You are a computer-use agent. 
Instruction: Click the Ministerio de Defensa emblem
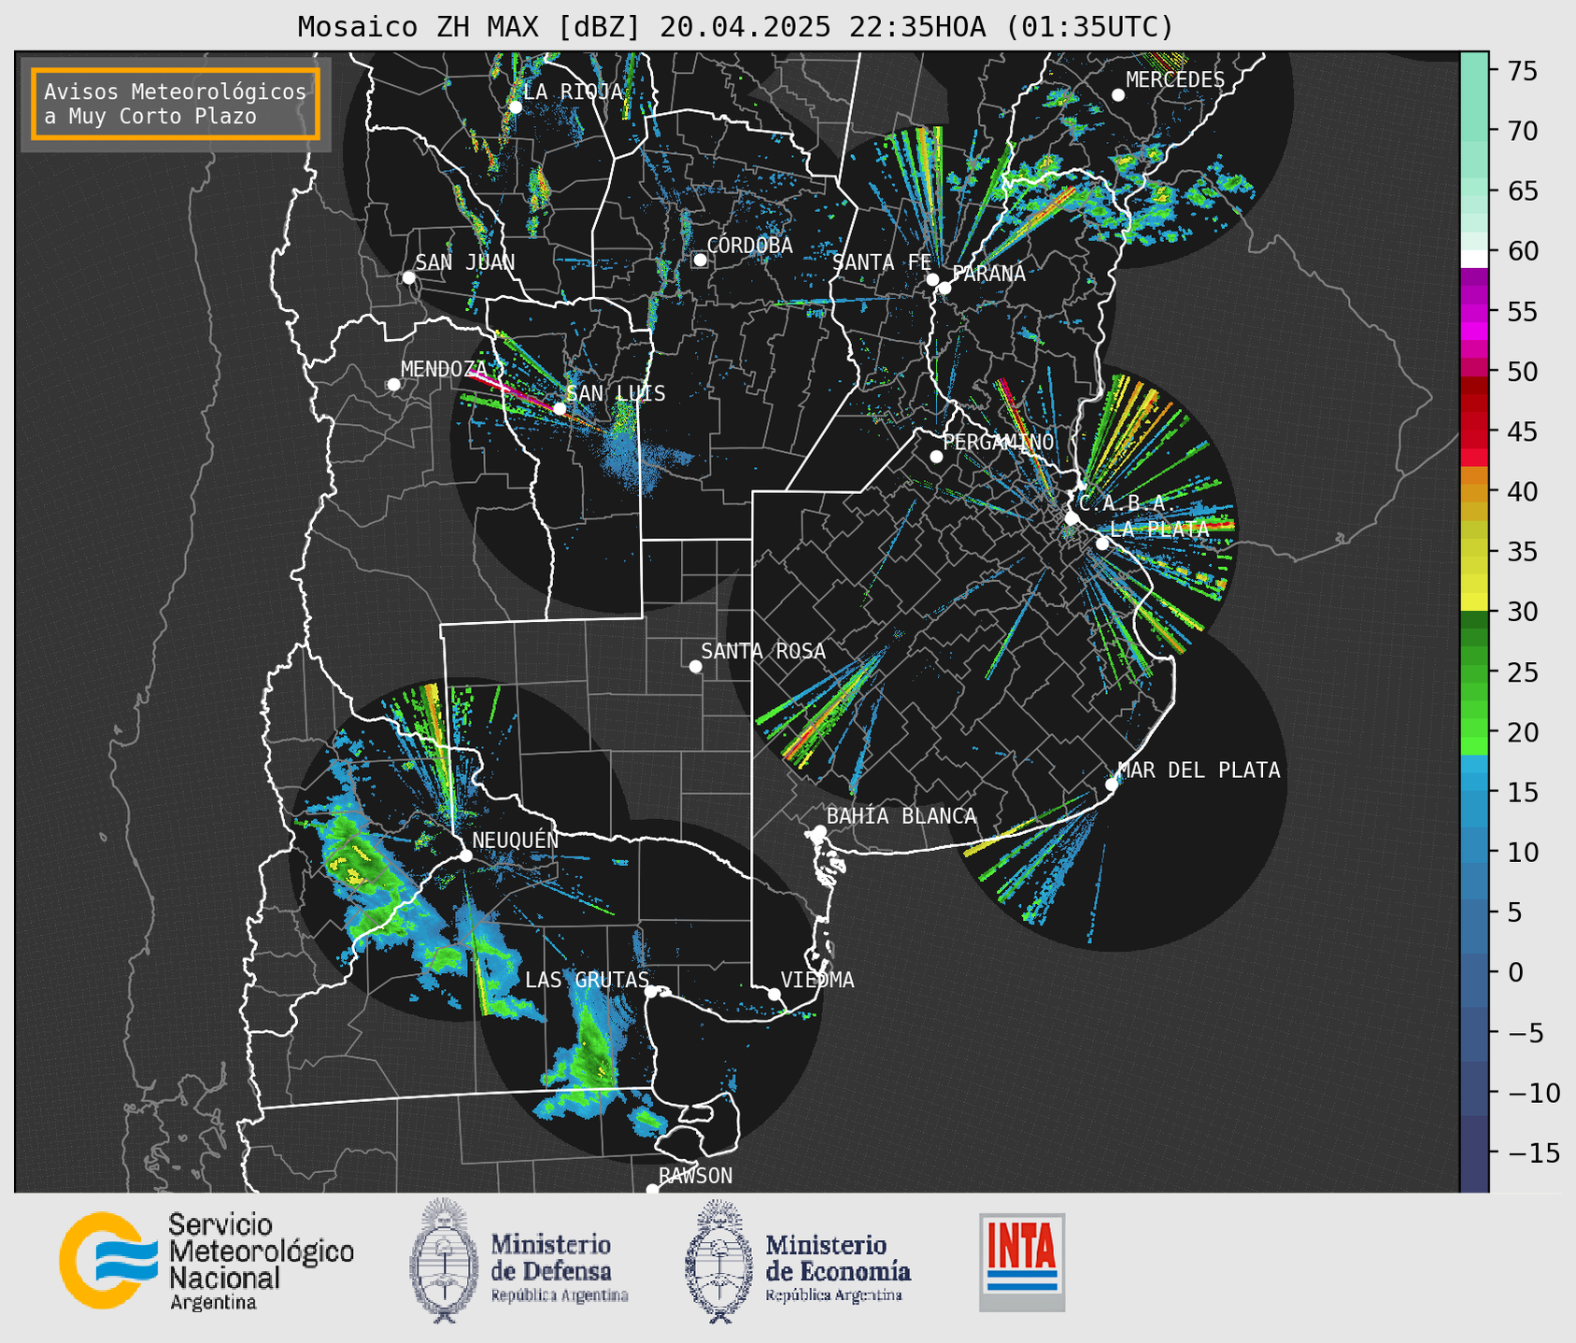(x=443, y=1260)
